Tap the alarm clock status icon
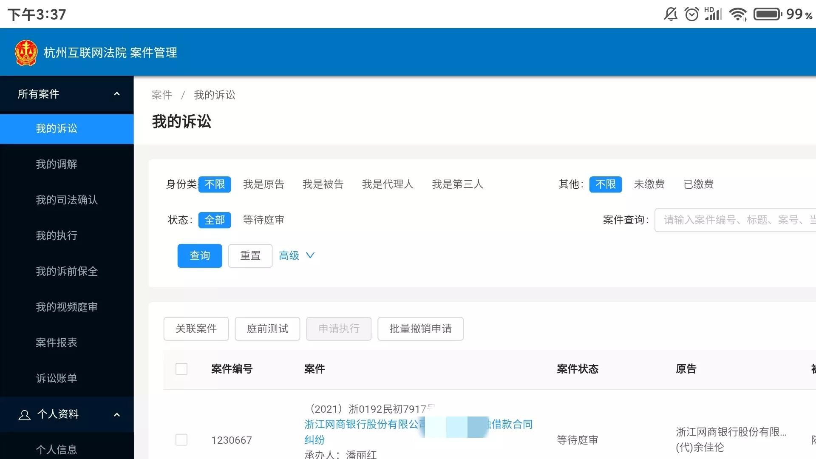 click(691, 14)
